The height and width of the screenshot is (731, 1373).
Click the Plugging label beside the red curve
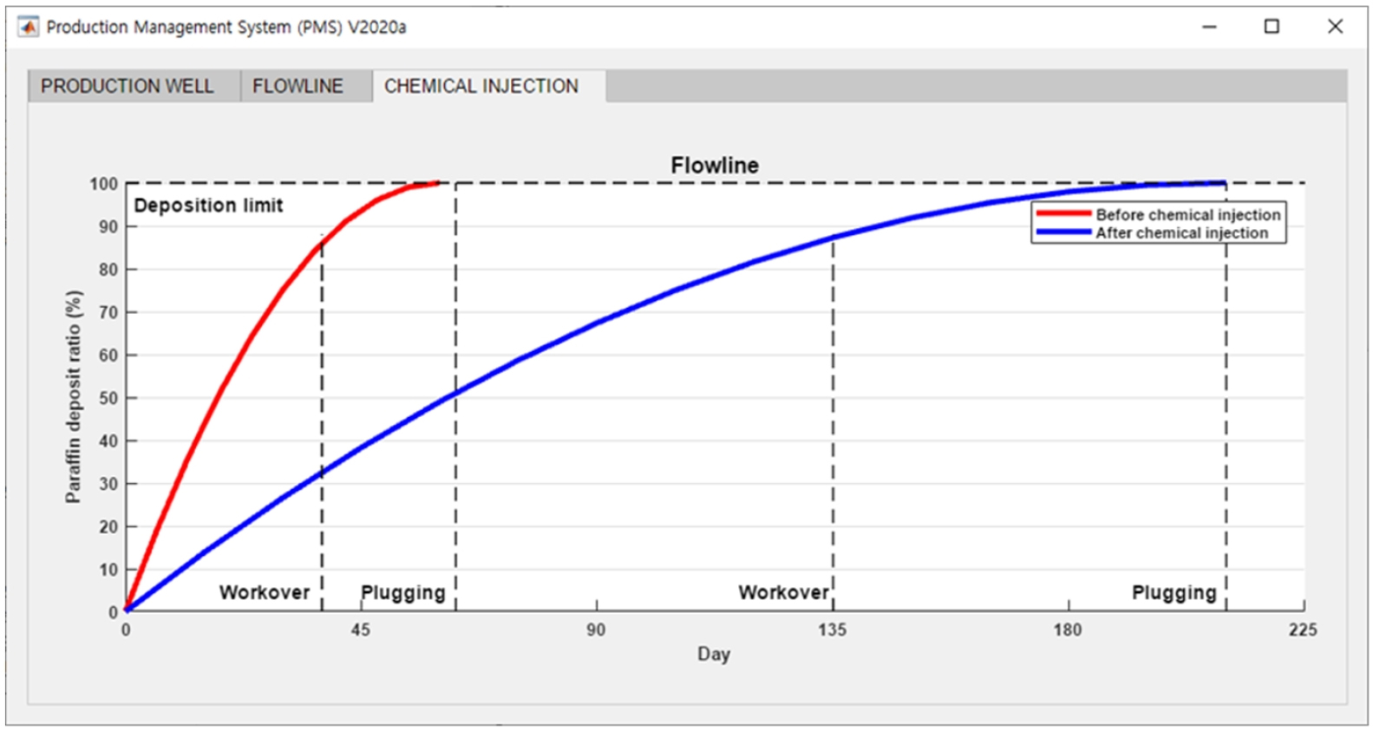click(x=403, y=593)
